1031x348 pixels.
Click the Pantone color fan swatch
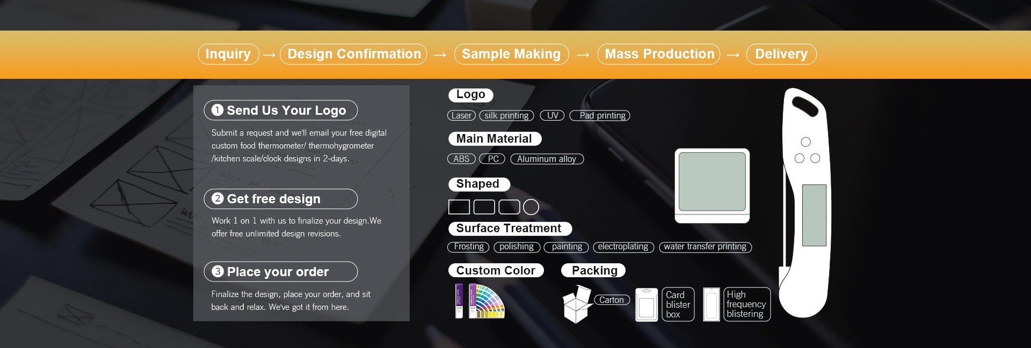pyautogui.click(x=487, y=301)
